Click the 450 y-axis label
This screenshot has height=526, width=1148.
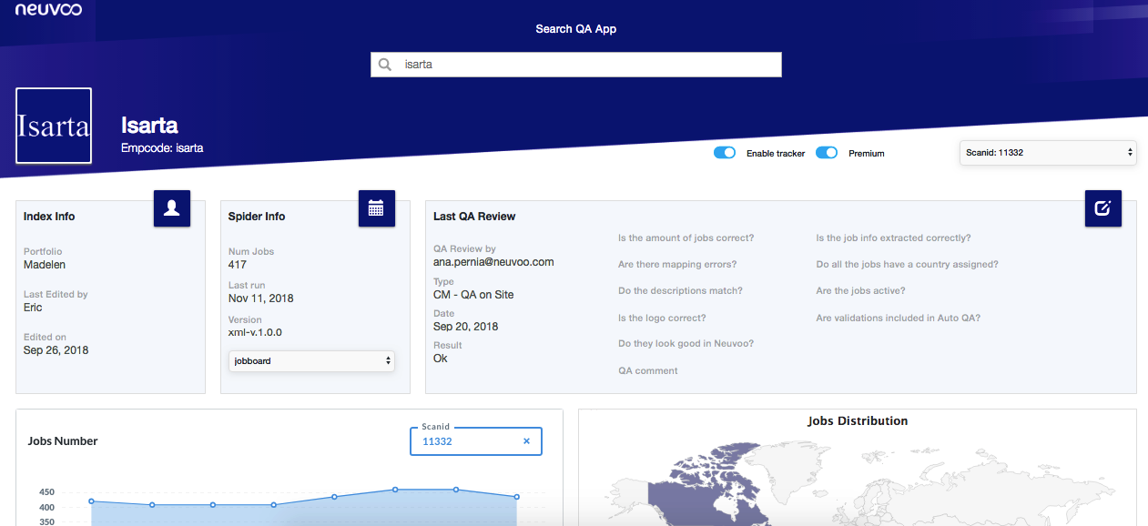coord(46,492)
